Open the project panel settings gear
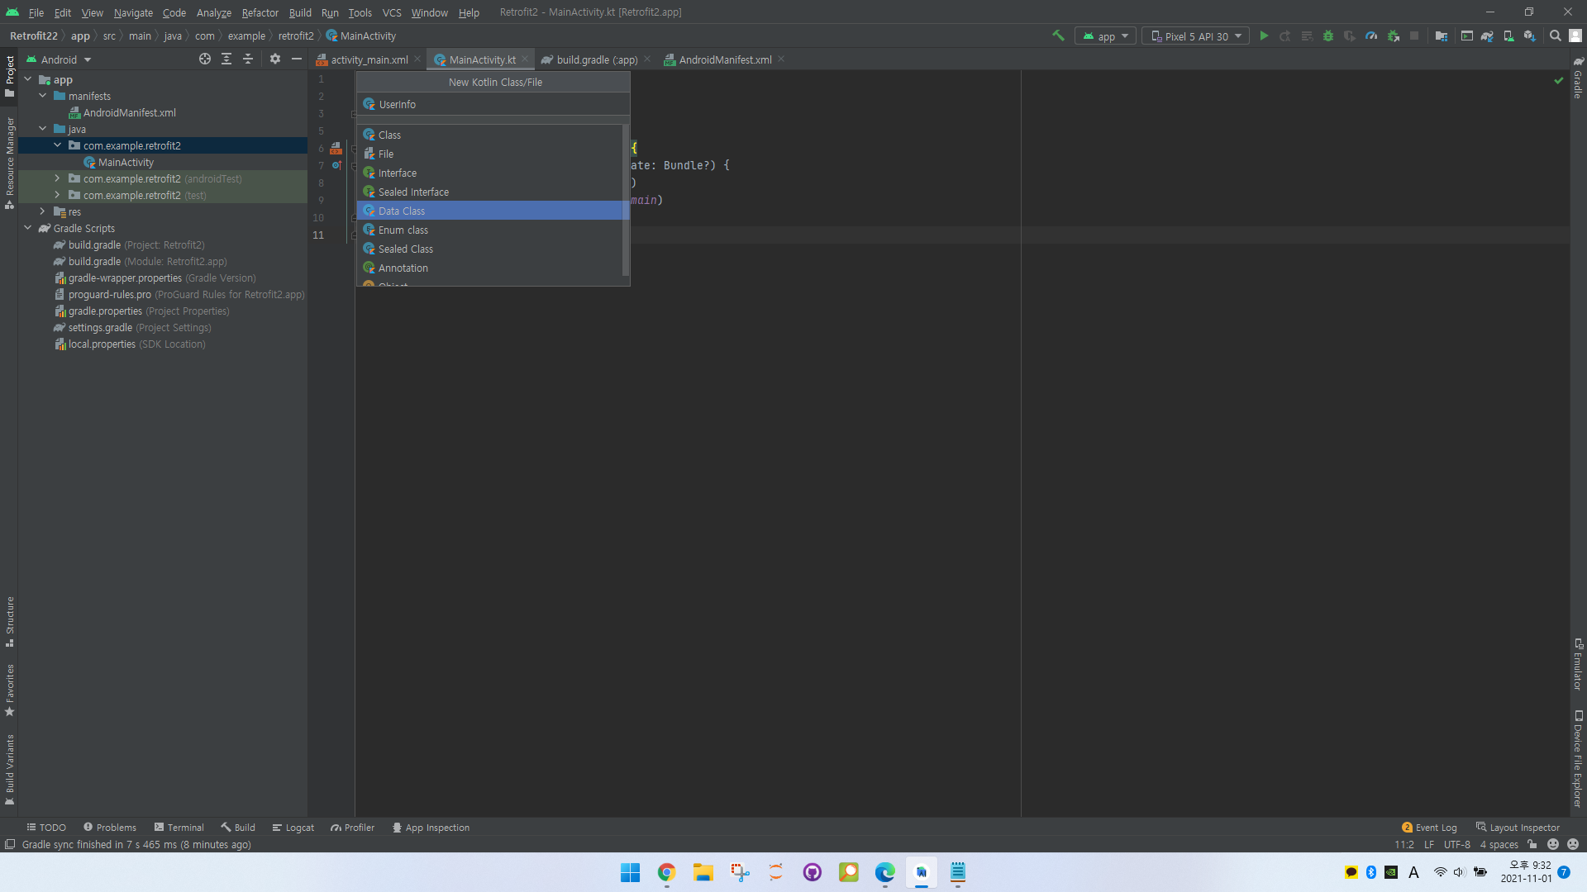 (x=275, y=59)
